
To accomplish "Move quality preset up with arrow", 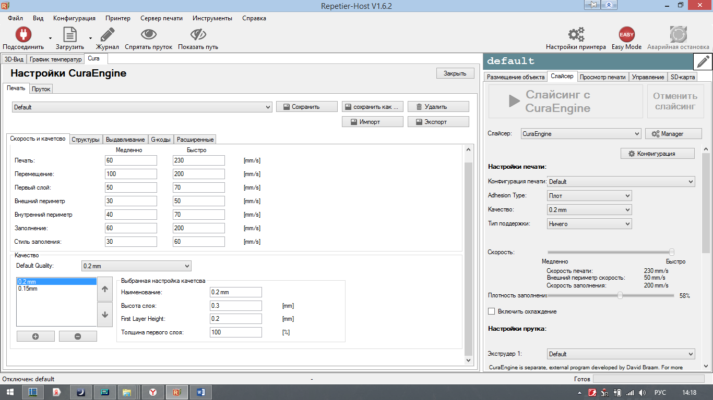I will (x=104, y=289).
